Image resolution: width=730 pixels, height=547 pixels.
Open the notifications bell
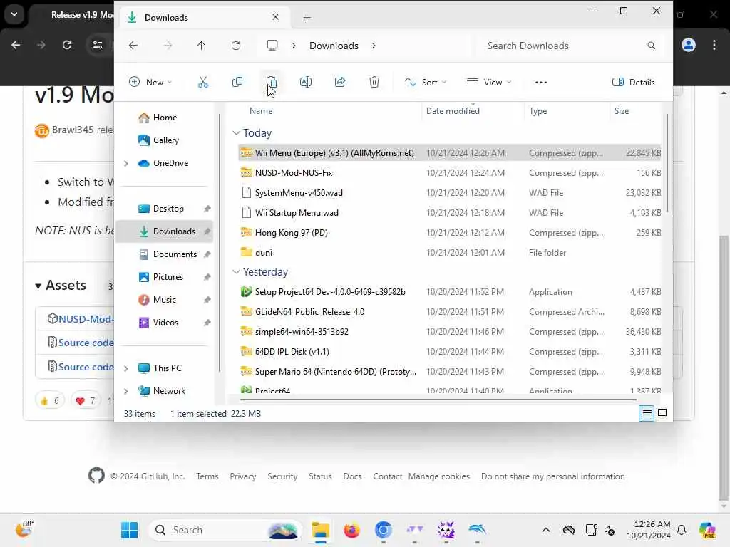[x=682, y=530]
